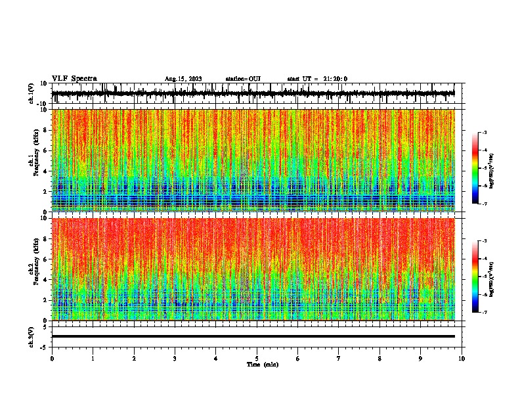Click the "0" tick on the time axis
Image resolution: width=520 pixels, height=402 pixels.
pyautogui.click(x=52, y=359)
